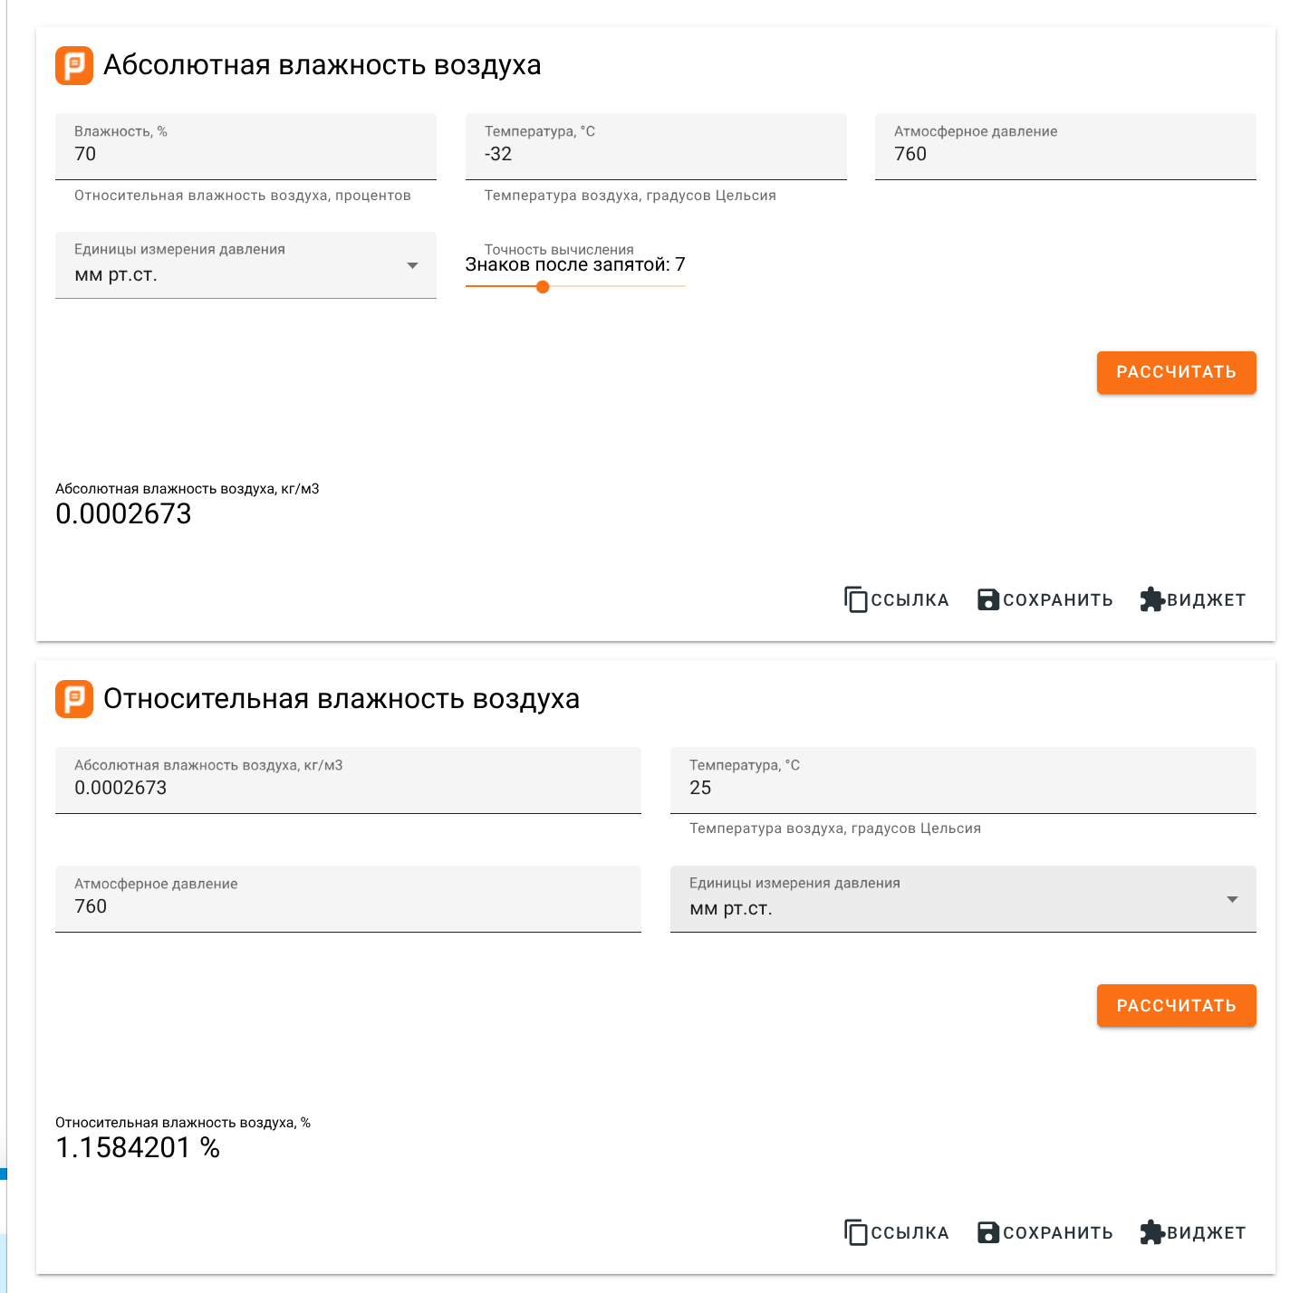
Task: Click the copy icon for the absolute humidity link
Action: [855, 599]
